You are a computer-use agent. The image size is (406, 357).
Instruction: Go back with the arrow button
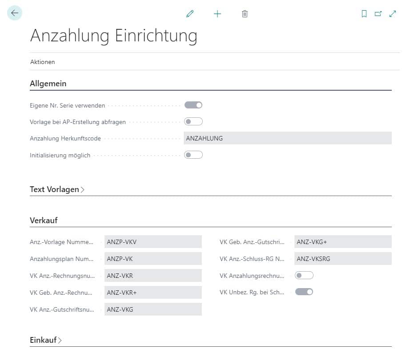click(15, 13)
